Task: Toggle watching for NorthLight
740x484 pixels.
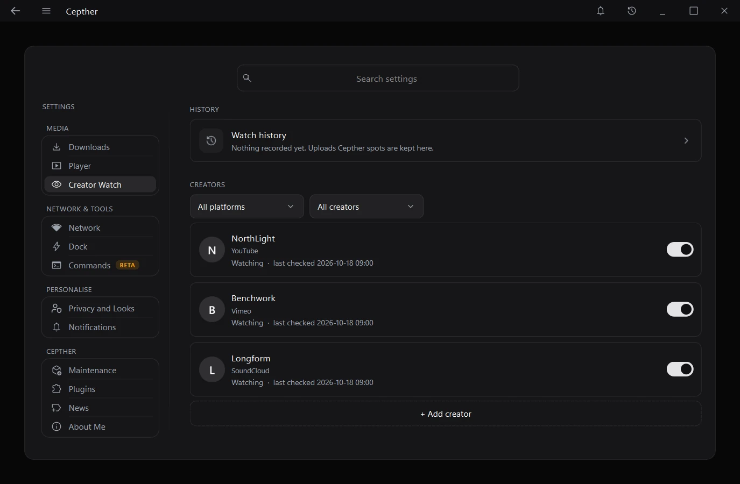Action: click(x=680, y=250)
